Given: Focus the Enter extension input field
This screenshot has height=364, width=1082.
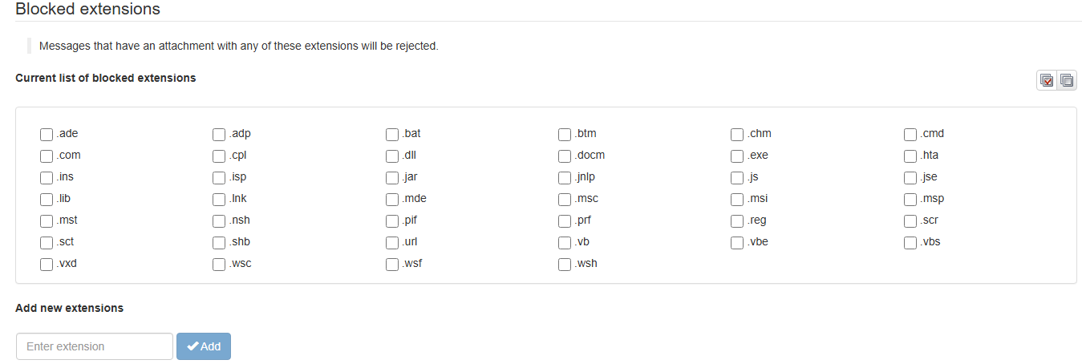Looking at the screenshot, I should (x=95, y=346).
